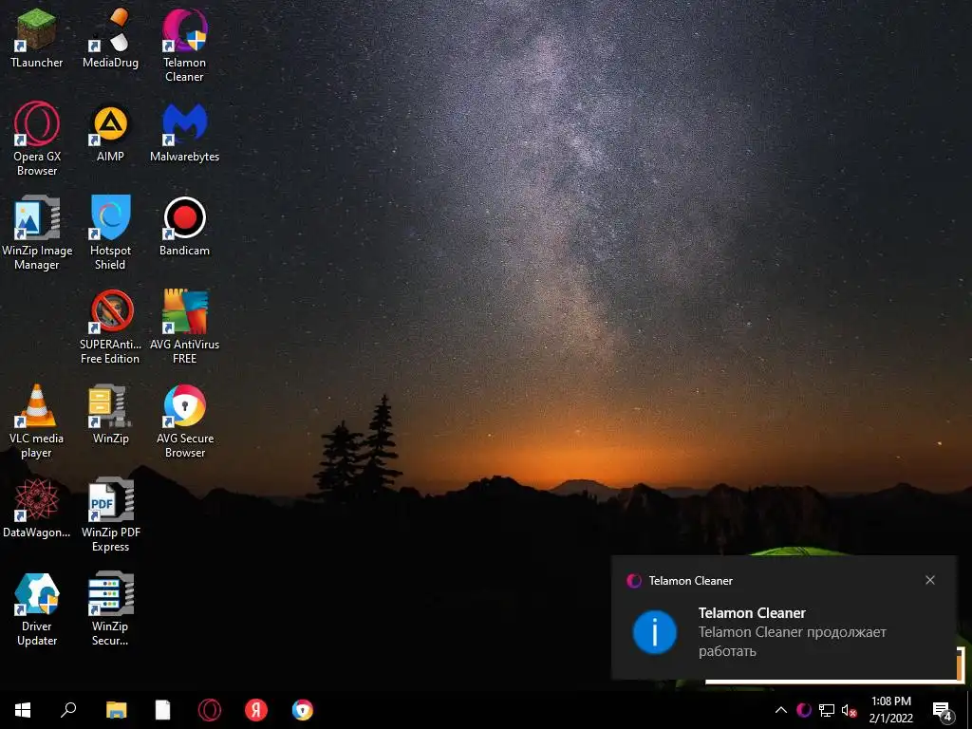Show hidden system tray icons
This screenshot has height=729, width=972.
(x=781, y=710)
